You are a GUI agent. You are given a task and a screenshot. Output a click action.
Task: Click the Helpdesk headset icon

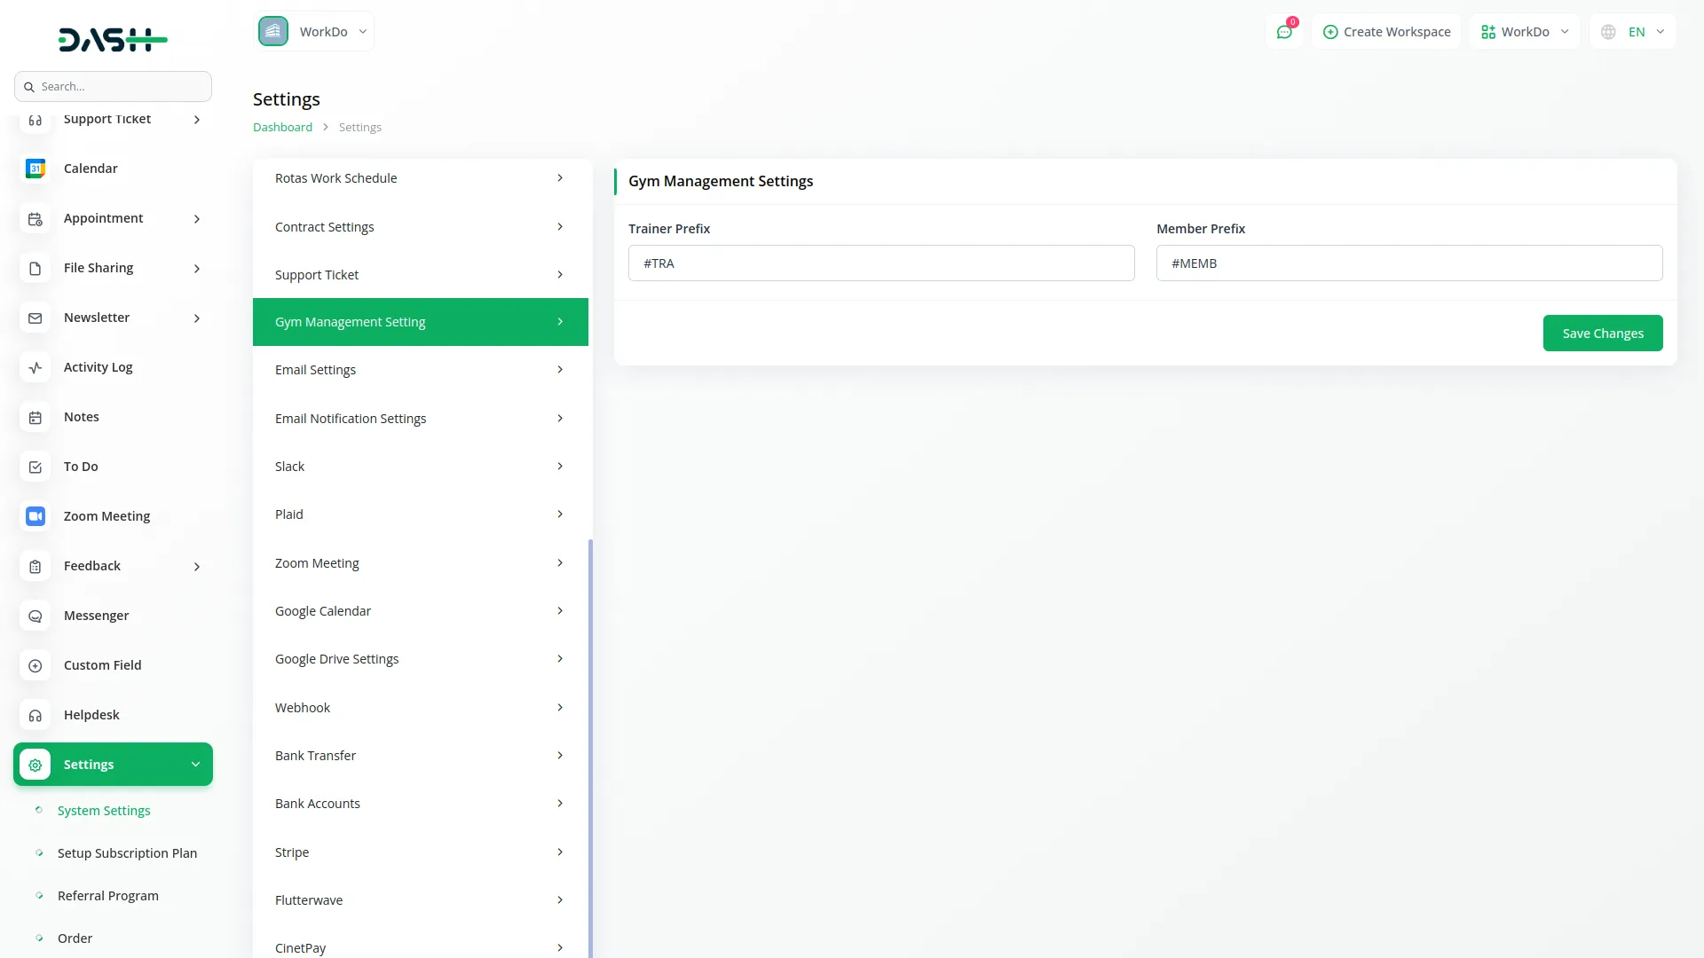(x=35, y=715)
